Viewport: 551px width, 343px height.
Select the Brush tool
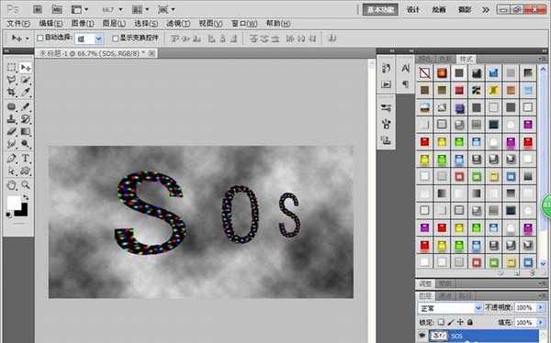coord(26,106)
